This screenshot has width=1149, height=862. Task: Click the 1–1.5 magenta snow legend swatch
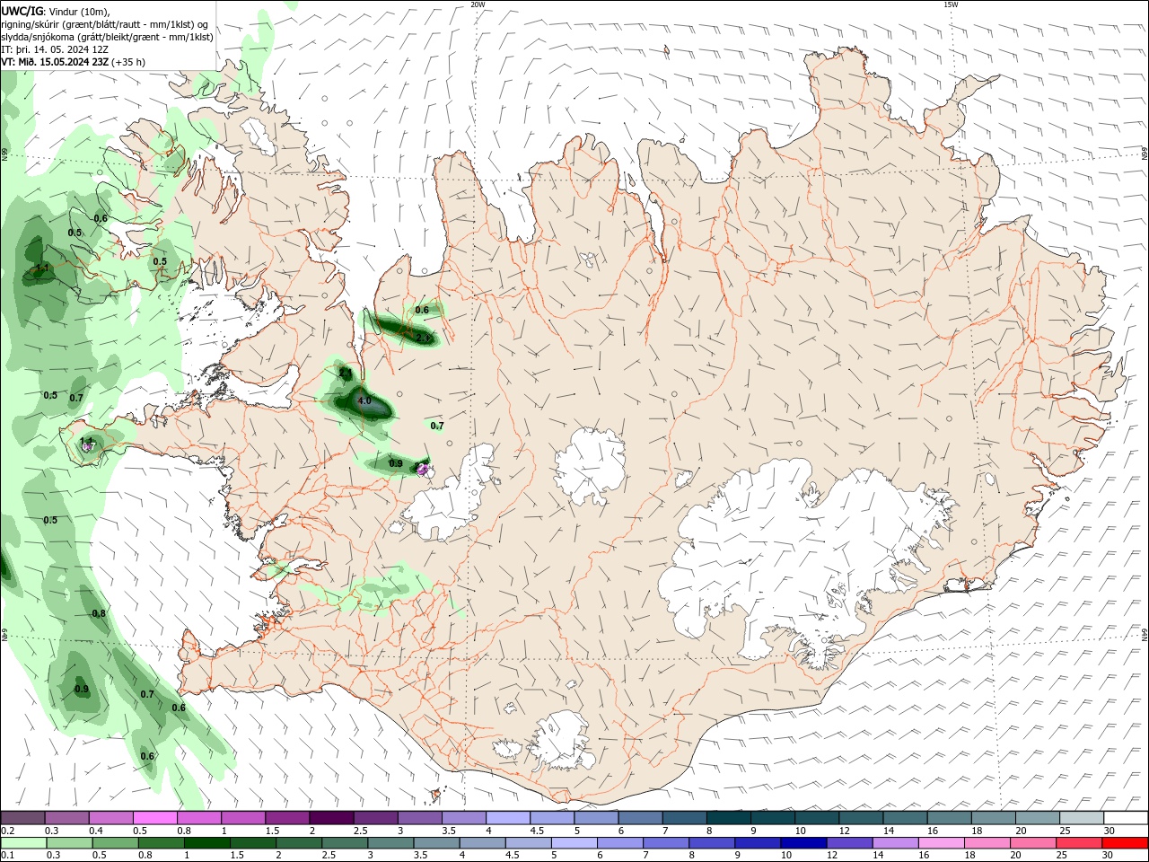[x=243, y=818]
